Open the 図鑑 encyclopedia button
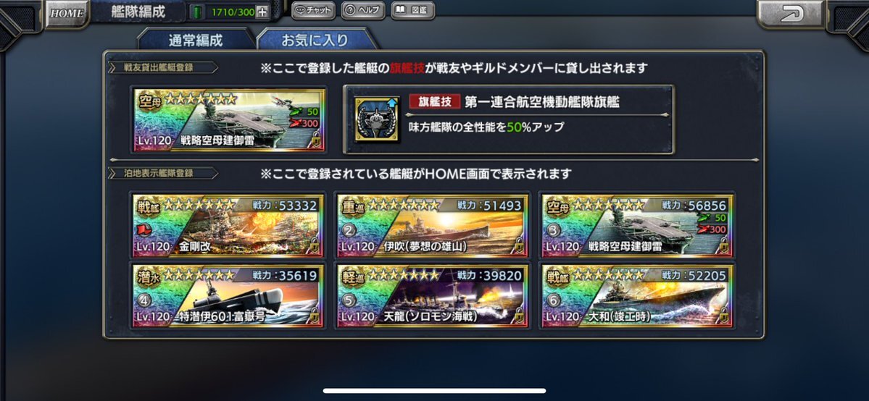 (x=412, y=10)
